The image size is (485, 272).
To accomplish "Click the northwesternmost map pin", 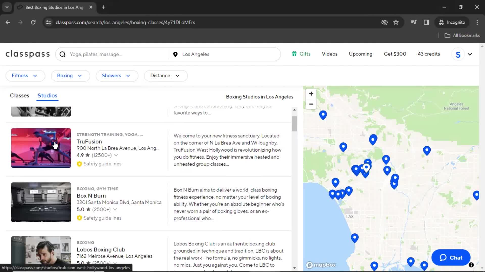I will (323, 115).
